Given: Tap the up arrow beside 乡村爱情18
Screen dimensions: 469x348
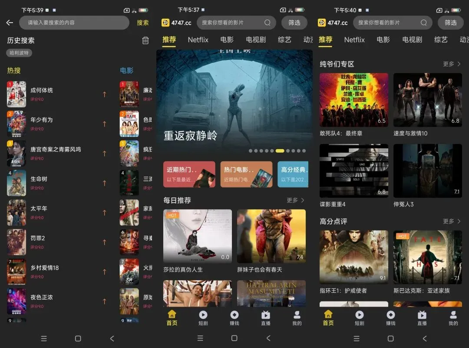Looking at the screenshot, I should tap(104, 271).
